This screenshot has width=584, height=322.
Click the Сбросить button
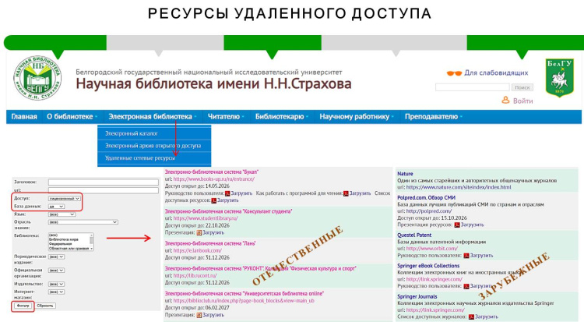[x=45, y=306]
